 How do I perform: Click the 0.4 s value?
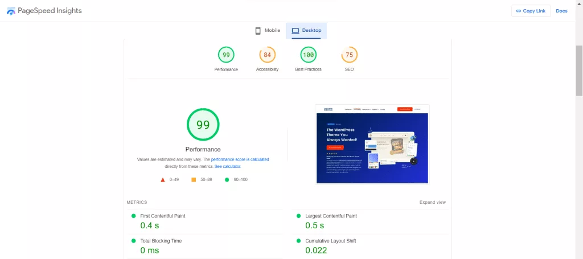pos(150,225)
